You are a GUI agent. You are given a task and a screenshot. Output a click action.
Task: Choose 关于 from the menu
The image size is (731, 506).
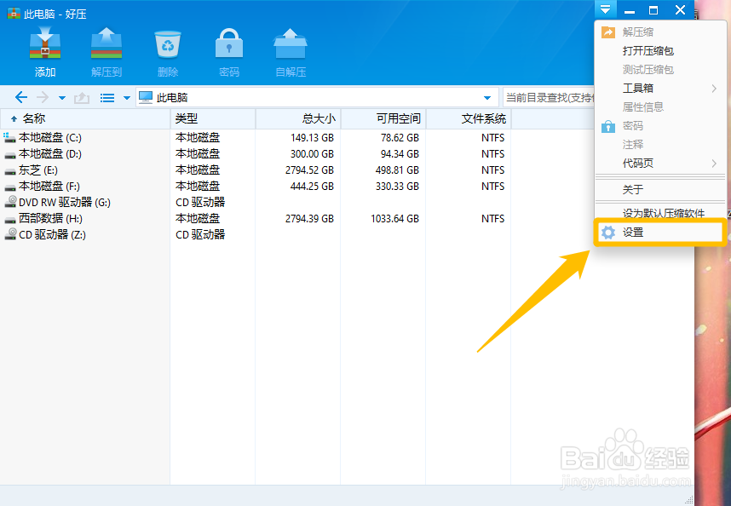coord(660,189)
